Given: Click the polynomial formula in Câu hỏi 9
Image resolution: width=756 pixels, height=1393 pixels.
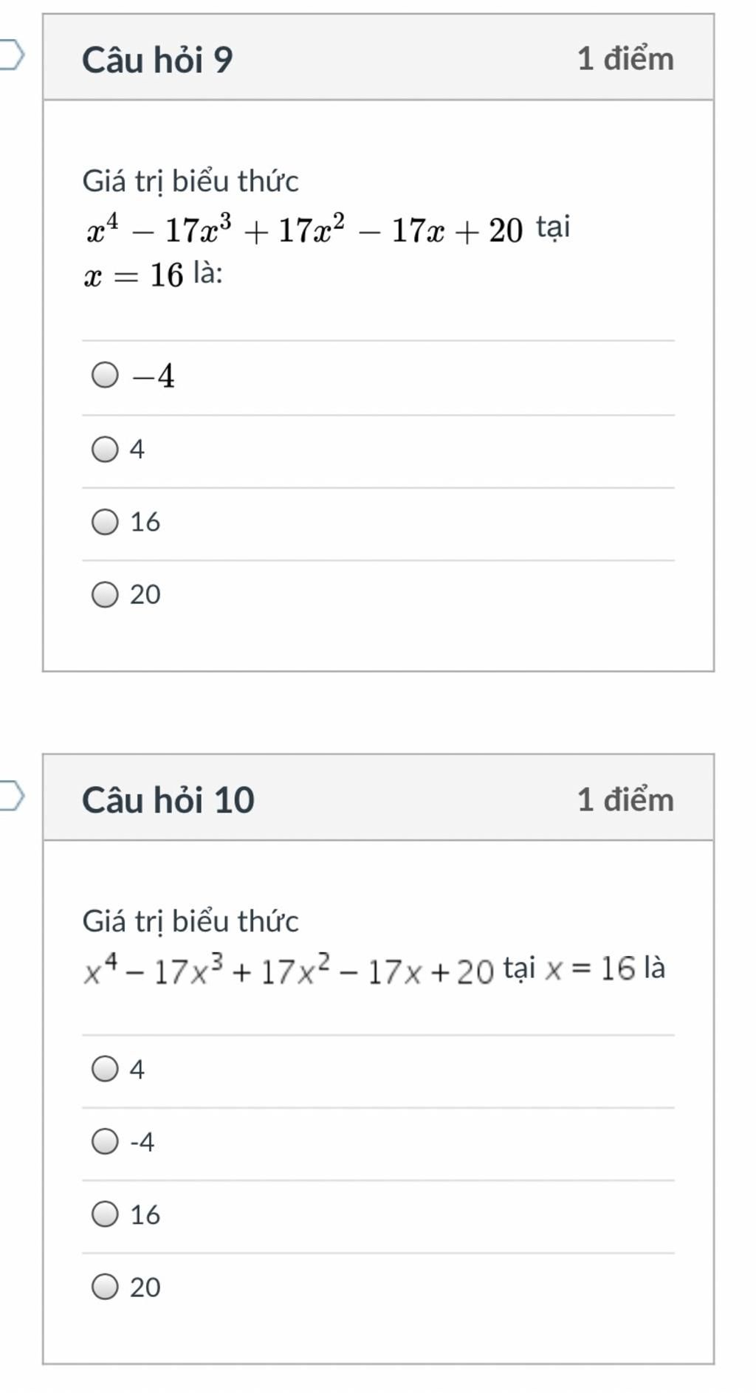Looking at the screenshot, I should [x=304, y=230].
